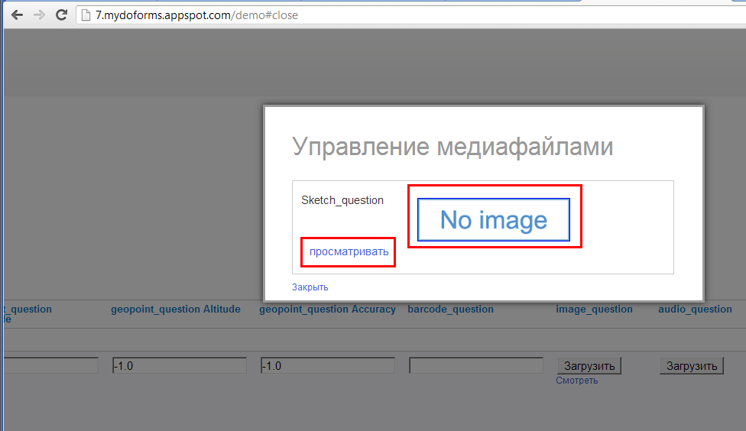Screen dimensions: 746x431
Task: Open the "Смотреть" link under image_question
Action: coord(576,381)
